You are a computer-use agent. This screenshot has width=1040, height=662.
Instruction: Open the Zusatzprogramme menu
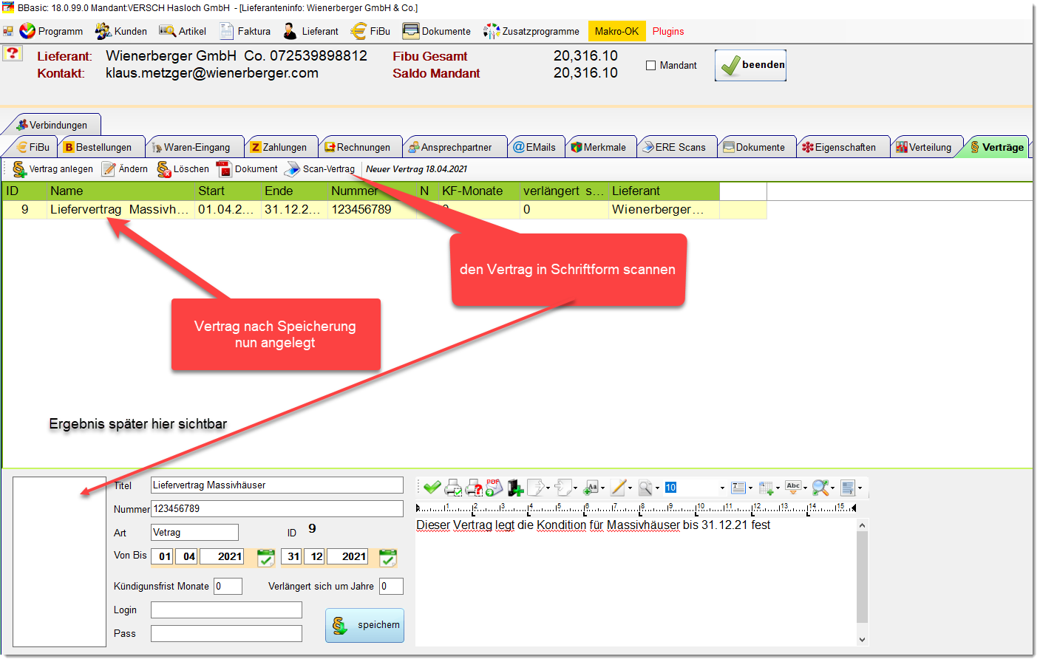pyautogui.click(x=531, y=31)
